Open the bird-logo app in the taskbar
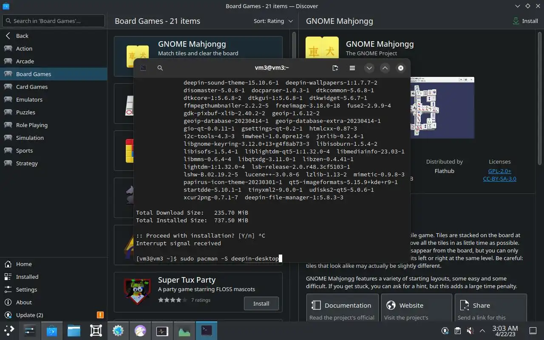Screen dimensions: 544x340 (x=140, y=330)
